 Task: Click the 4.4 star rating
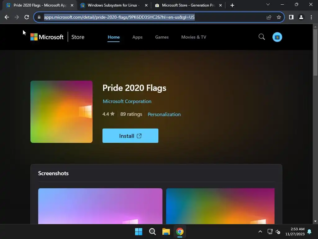108,114
